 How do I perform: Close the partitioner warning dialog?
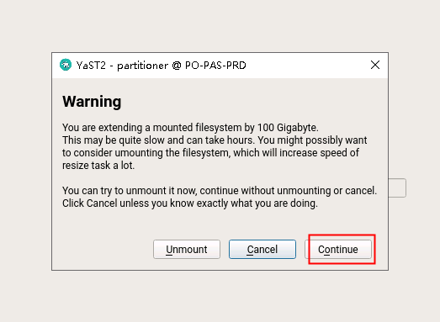(375, 65)
